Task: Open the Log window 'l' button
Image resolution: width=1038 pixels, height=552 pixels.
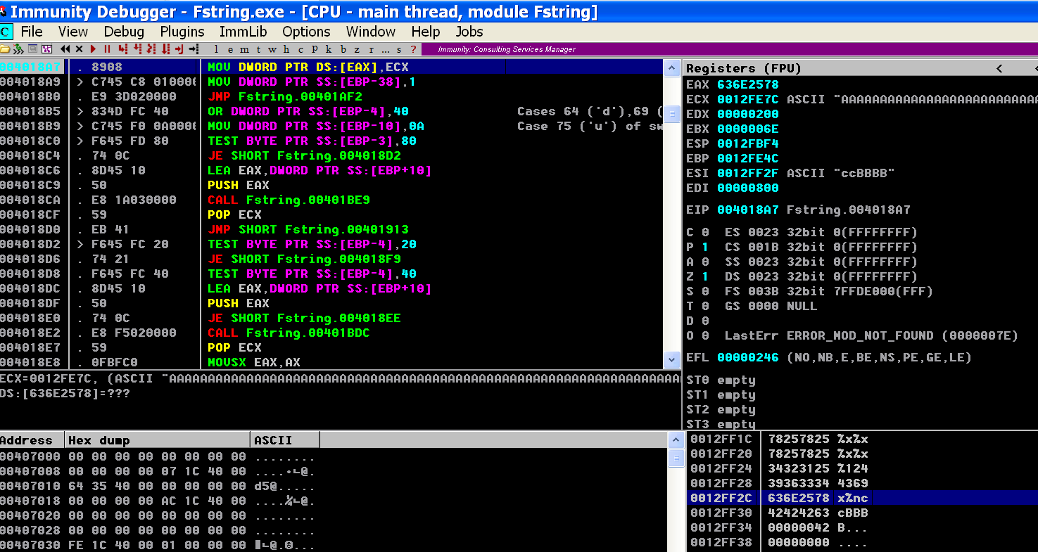Action: [216, 49]
